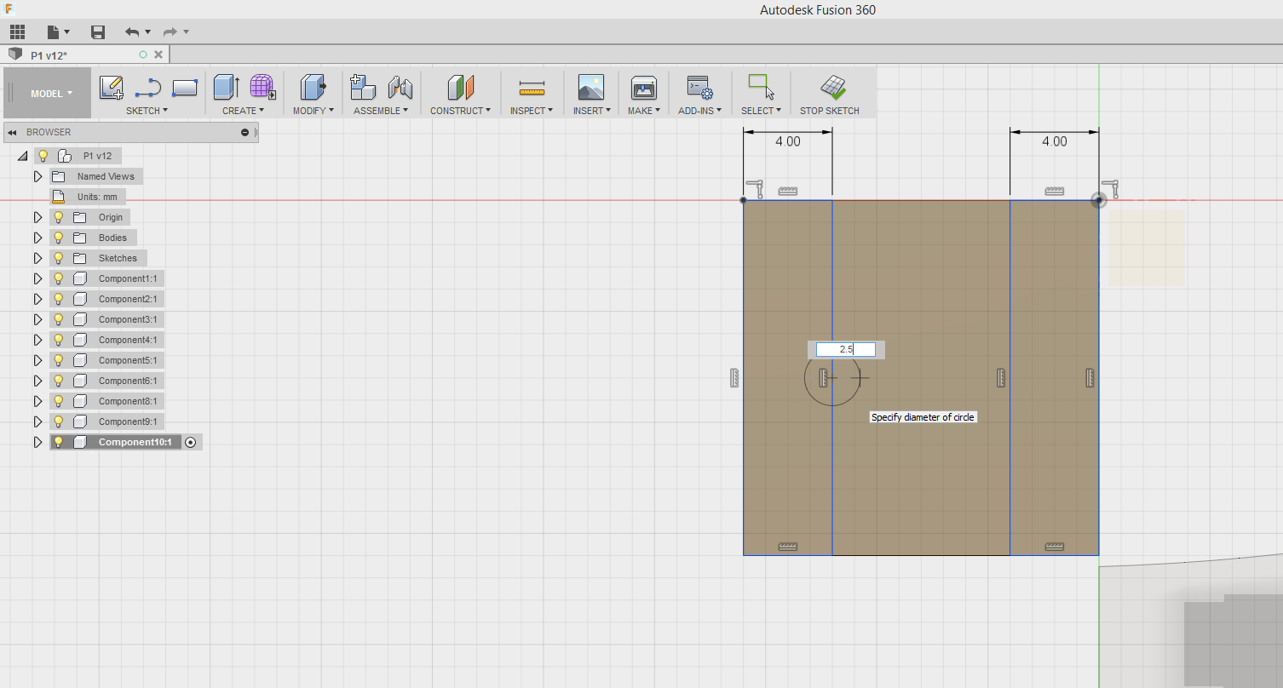
Task: Open the MODIFY menu
Action: click(314, 111)
